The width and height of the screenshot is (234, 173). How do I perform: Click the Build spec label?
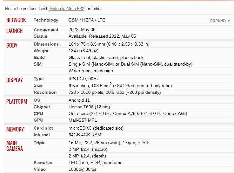click(39, 57)
